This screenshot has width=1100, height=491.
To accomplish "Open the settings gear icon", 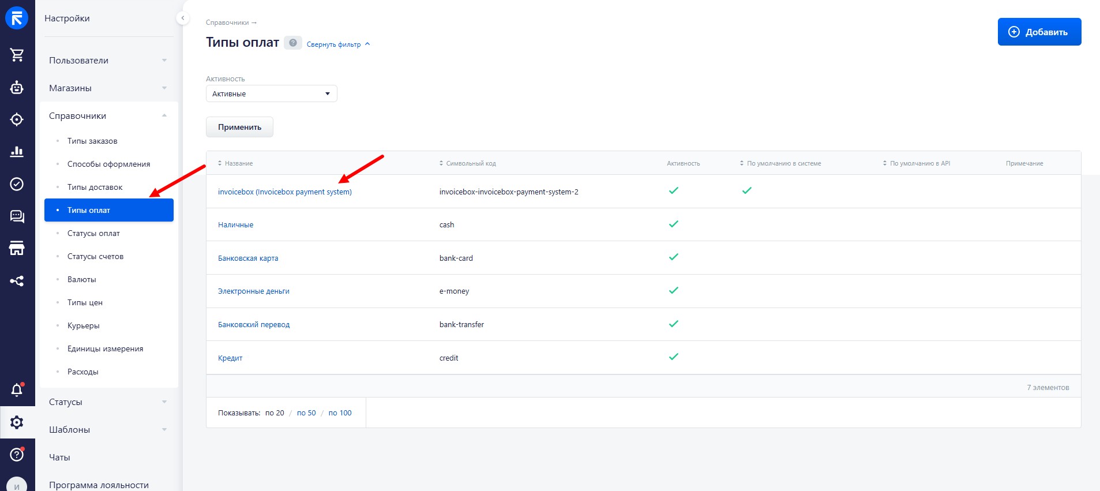I will point(17,422).
